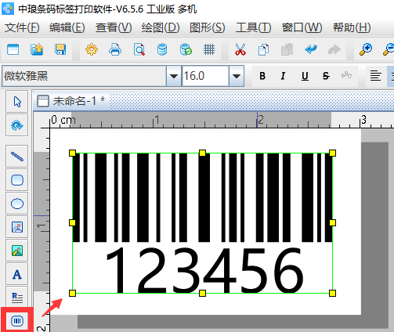Click the grey redo arrow

pos(334,49)
